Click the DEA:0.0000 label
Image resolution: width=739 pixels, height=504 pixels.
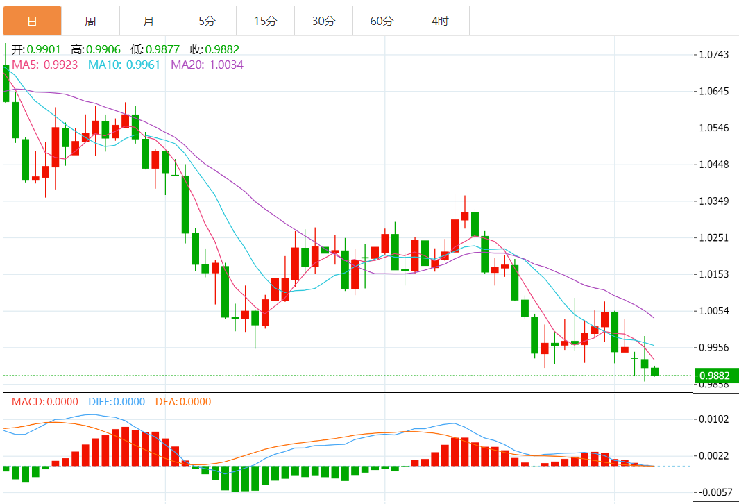point(183,402)
